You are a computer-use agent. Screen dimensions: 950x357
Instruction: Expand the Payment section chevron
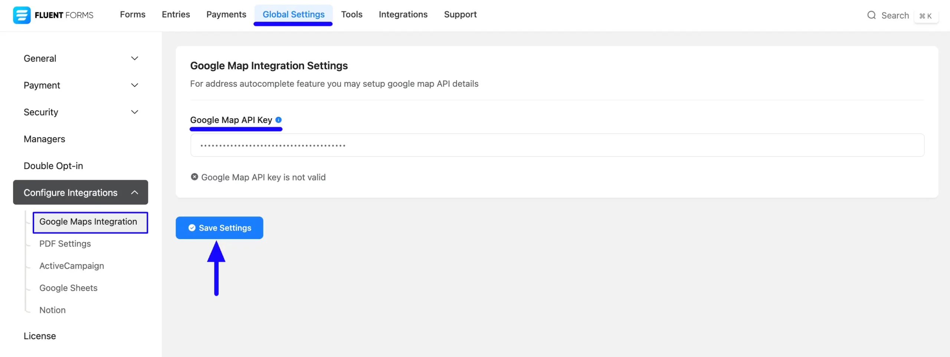(135, 85)
